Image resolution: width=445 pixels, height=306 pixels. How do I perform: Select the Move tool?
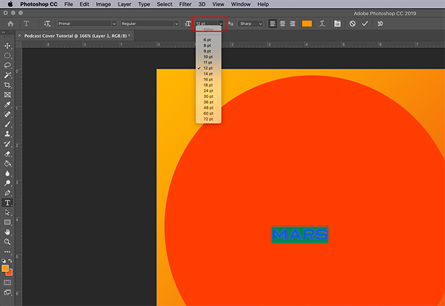click(8, 46)
